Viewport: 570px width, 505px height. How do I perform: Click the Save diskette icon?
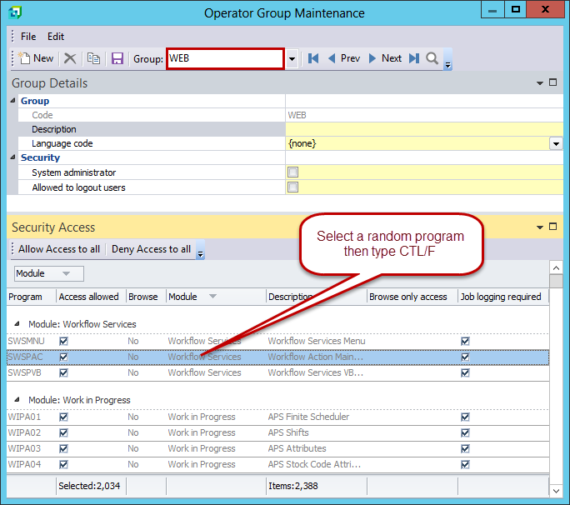click(x=117, y=58)
